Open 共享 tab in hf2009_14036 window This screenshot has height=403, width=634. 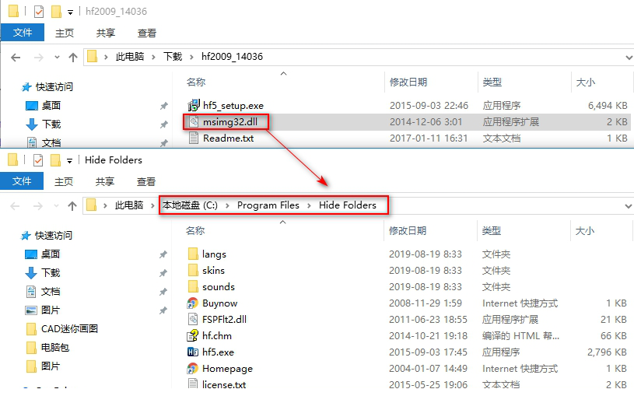106,33
